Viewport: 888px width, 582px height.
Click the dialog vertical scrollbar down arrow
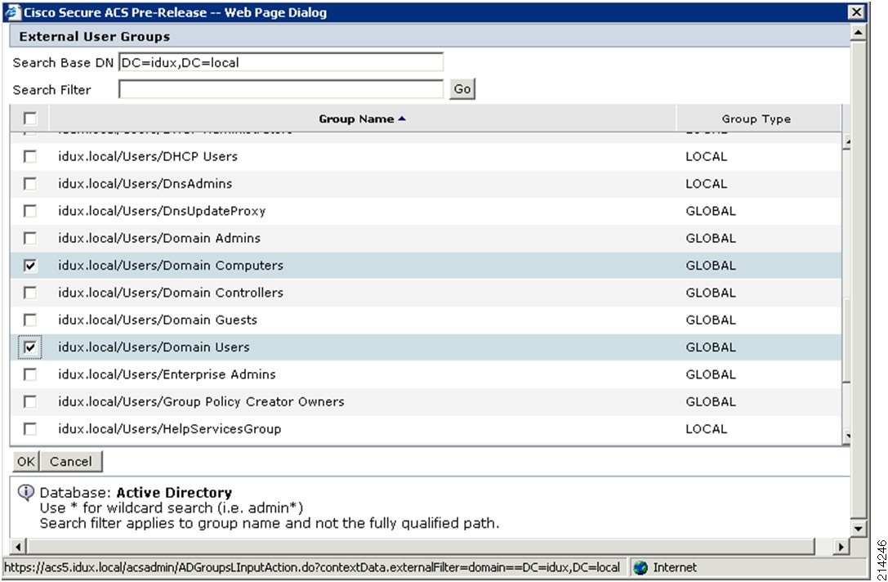pos(858,528)
